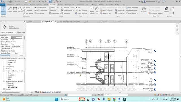
Task: Open the Structure ribbon tab
Action: point(19,5)
